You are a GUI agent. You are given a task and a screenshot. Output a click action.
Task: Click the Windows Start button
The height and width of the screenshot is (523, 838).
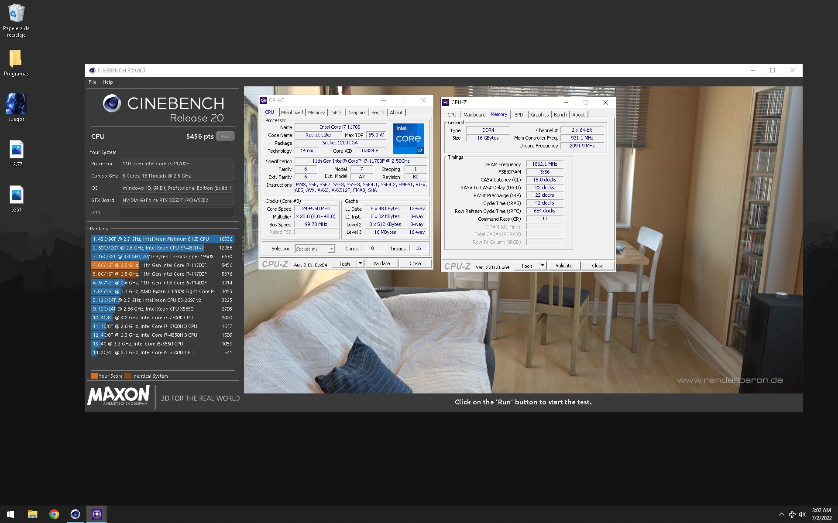pos(10,514)
